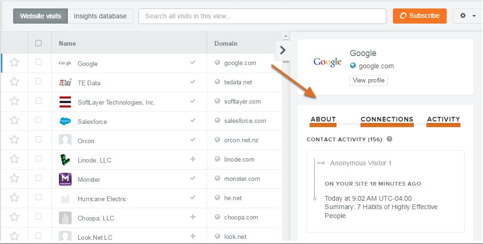Viewport: 483px width, 244px height.
Task: Star the Orcon row
Action: point(14,139)
